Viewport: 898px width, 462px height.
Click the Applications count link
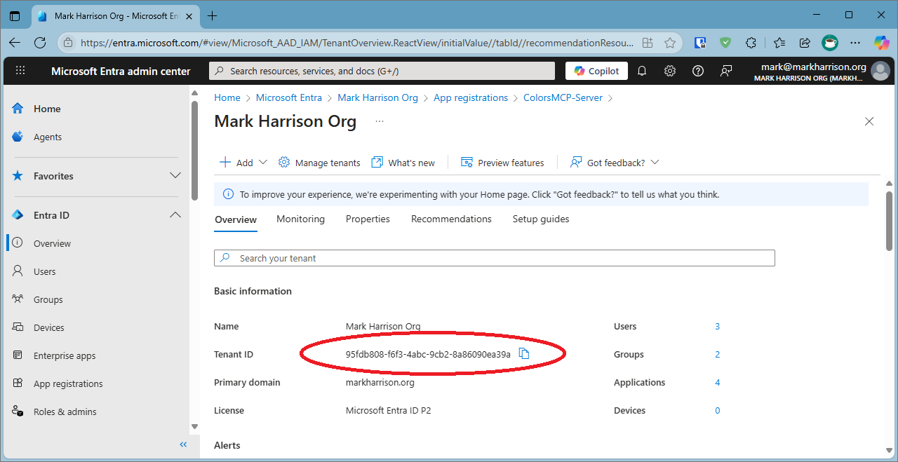tap(717, 383)
